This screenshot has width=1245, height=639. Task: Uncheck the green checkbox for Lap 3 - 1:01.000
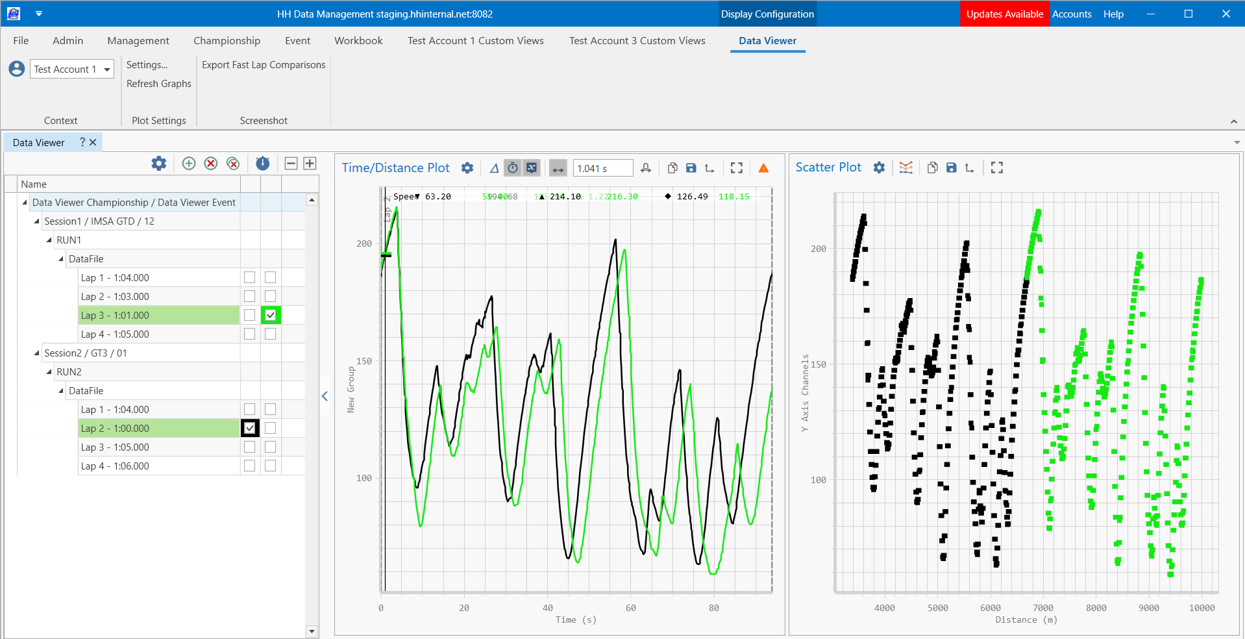pos(271,315)
